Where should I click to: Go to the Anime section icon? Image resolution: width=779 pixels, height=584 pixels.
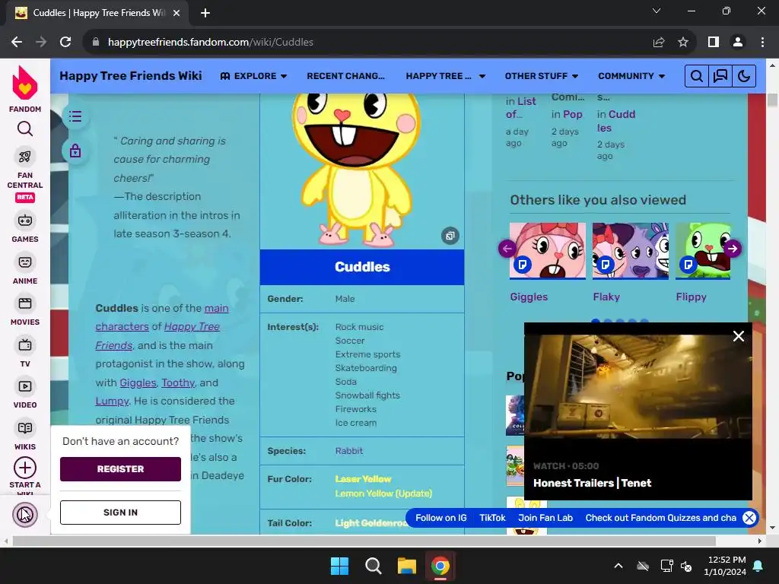coord(25,262)
